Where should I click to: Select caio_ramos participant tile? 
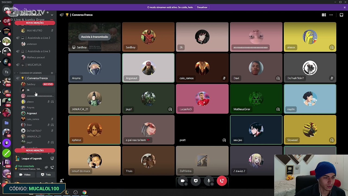pyautogui.click(x=202, y=68)
